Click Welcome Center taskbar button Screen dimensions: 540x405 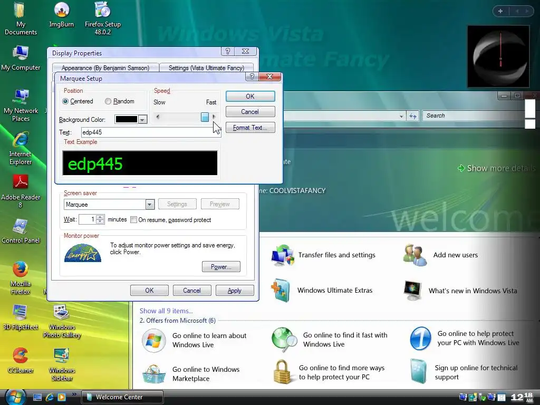coord(122,397)
